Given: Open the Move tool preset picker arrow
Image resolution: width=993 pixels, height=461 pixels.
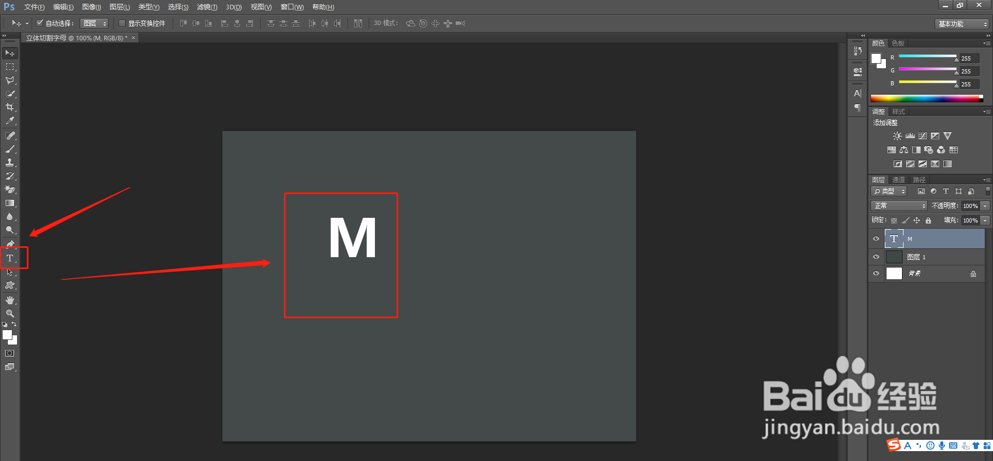Looking at the screenshot, I should tap(27, 23).
